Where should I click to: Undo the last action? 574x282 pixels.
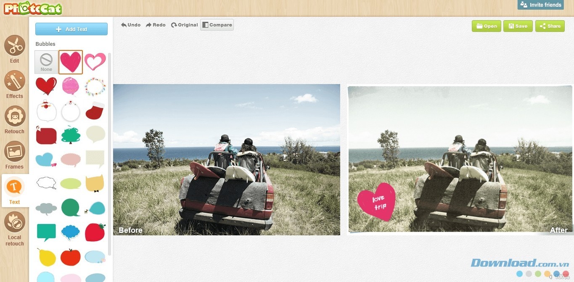pyautogui.click(x=131, y=25)
